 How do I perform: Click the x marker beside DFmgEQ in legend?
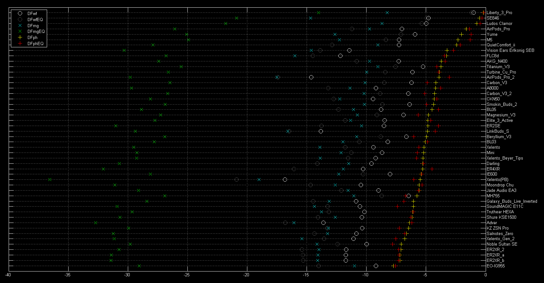[20, 31]
